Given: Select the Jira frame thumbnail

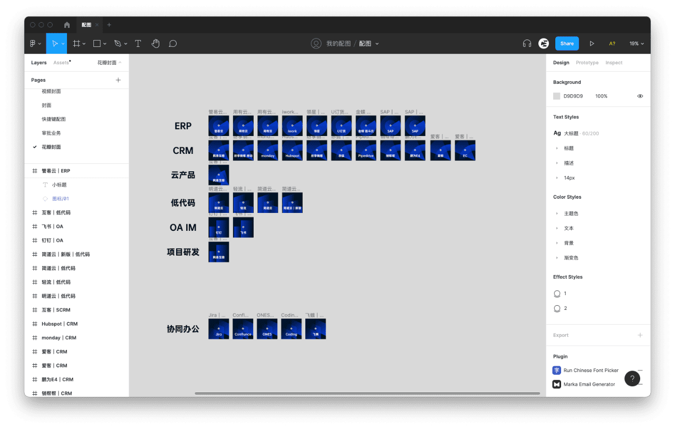Looking at the screenshot, I should click(219, 329).
